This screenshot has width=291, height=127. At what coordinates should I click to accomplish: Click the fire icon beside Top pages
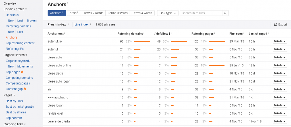coord(22,72)
